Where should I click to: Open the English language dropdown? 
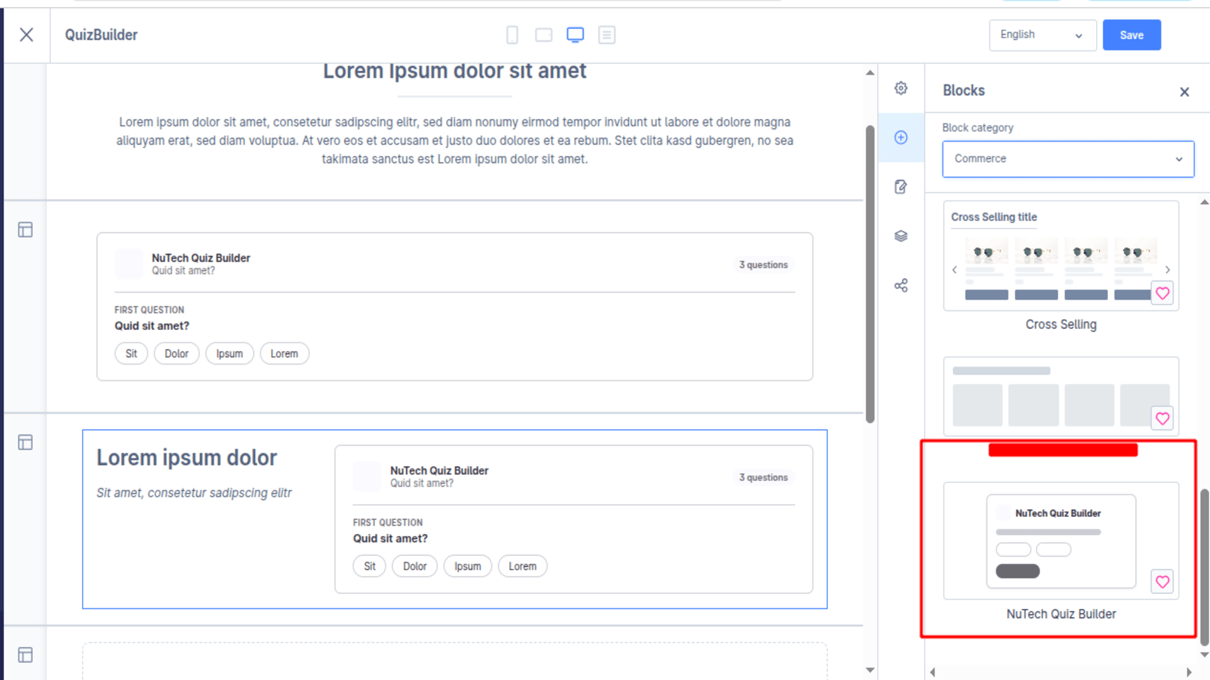(x=1042, y=35)
